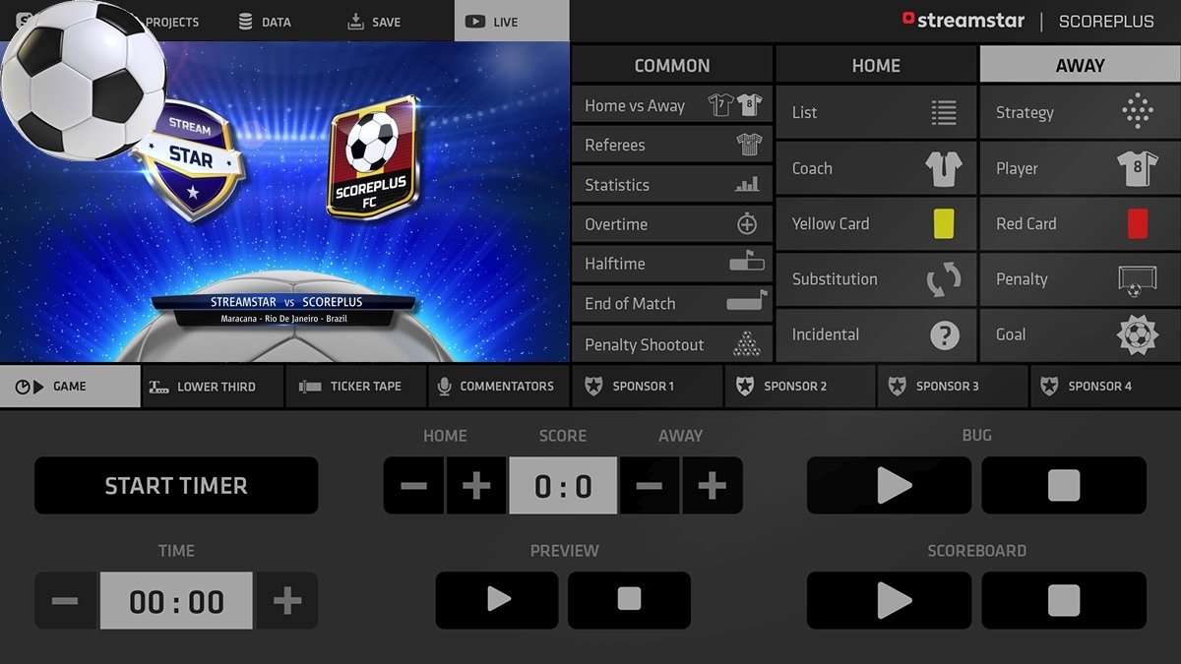
Task: Save the current project
Action: 374,22
